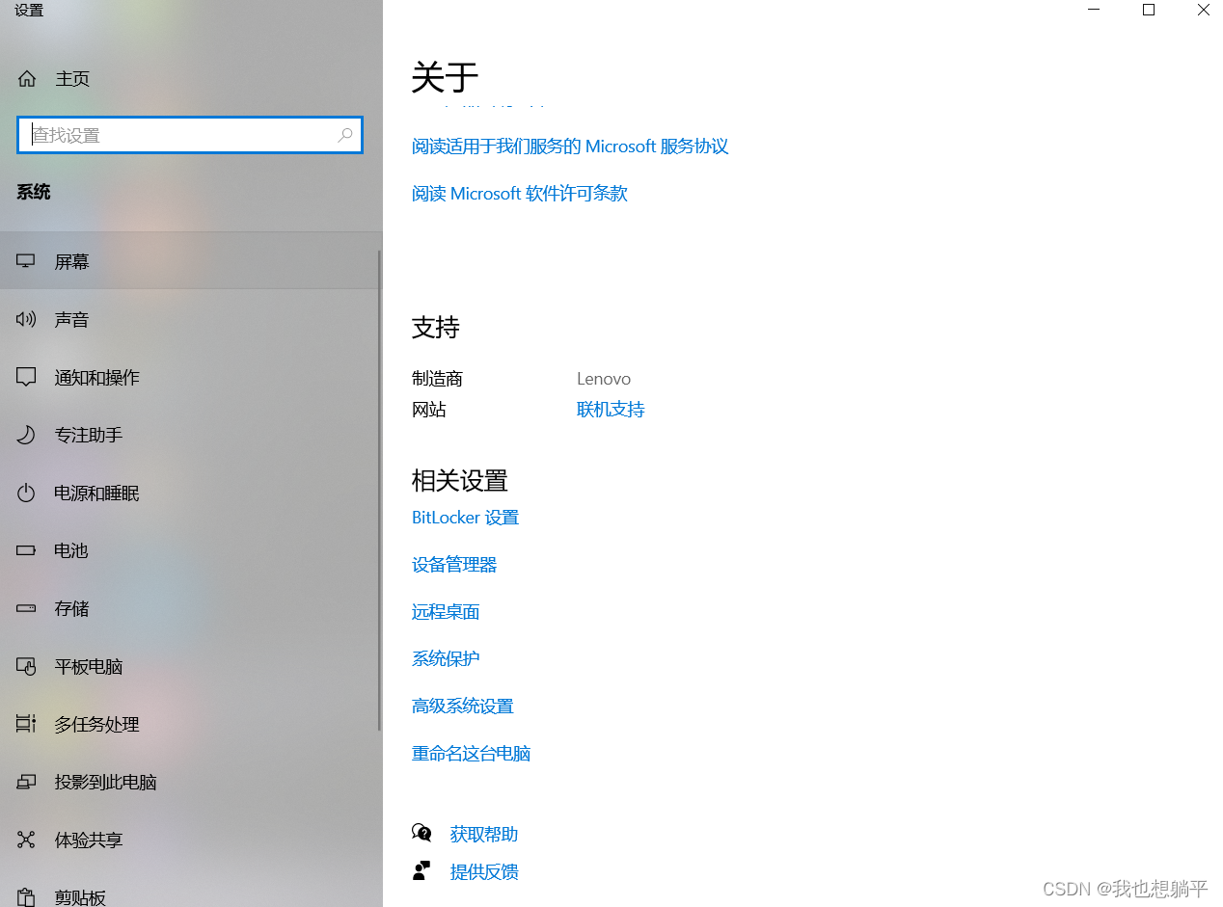The image size is (1223, 907).
Task: Minimize the Settings window
Action: pyautogui.click(x=1094, y=10)
